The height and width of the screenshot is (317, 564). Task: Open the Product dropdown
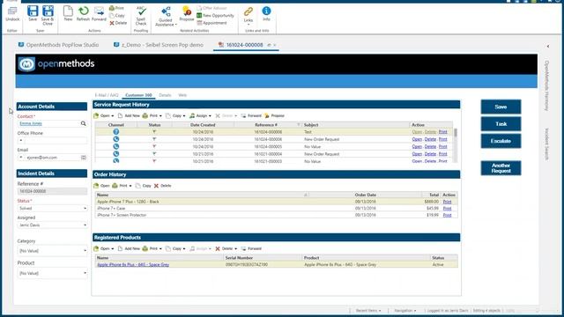(x=52, y=273)
